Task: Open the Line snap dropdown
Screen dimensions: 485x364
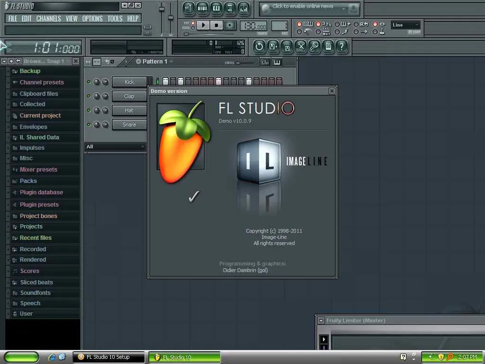Action: [x=406, y=25]
